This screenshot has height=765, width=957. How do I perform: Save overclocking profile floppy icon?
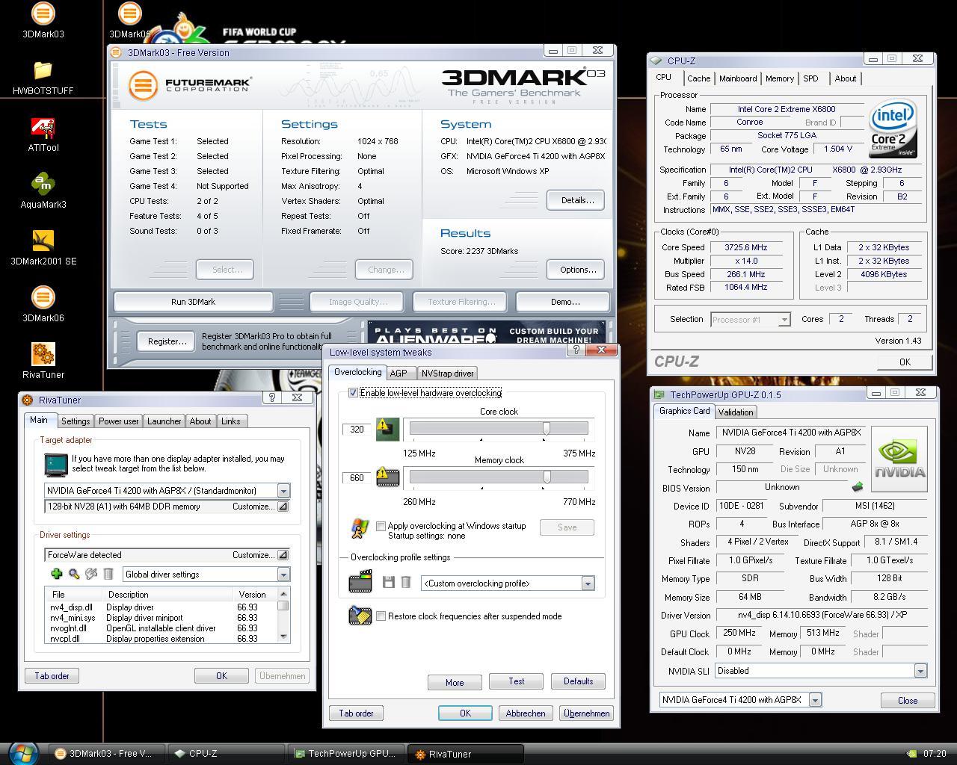tap(388, 582)
